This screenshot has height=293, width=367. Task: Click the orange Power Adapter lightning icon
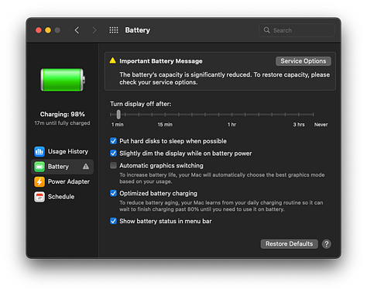tap(39, 181)
